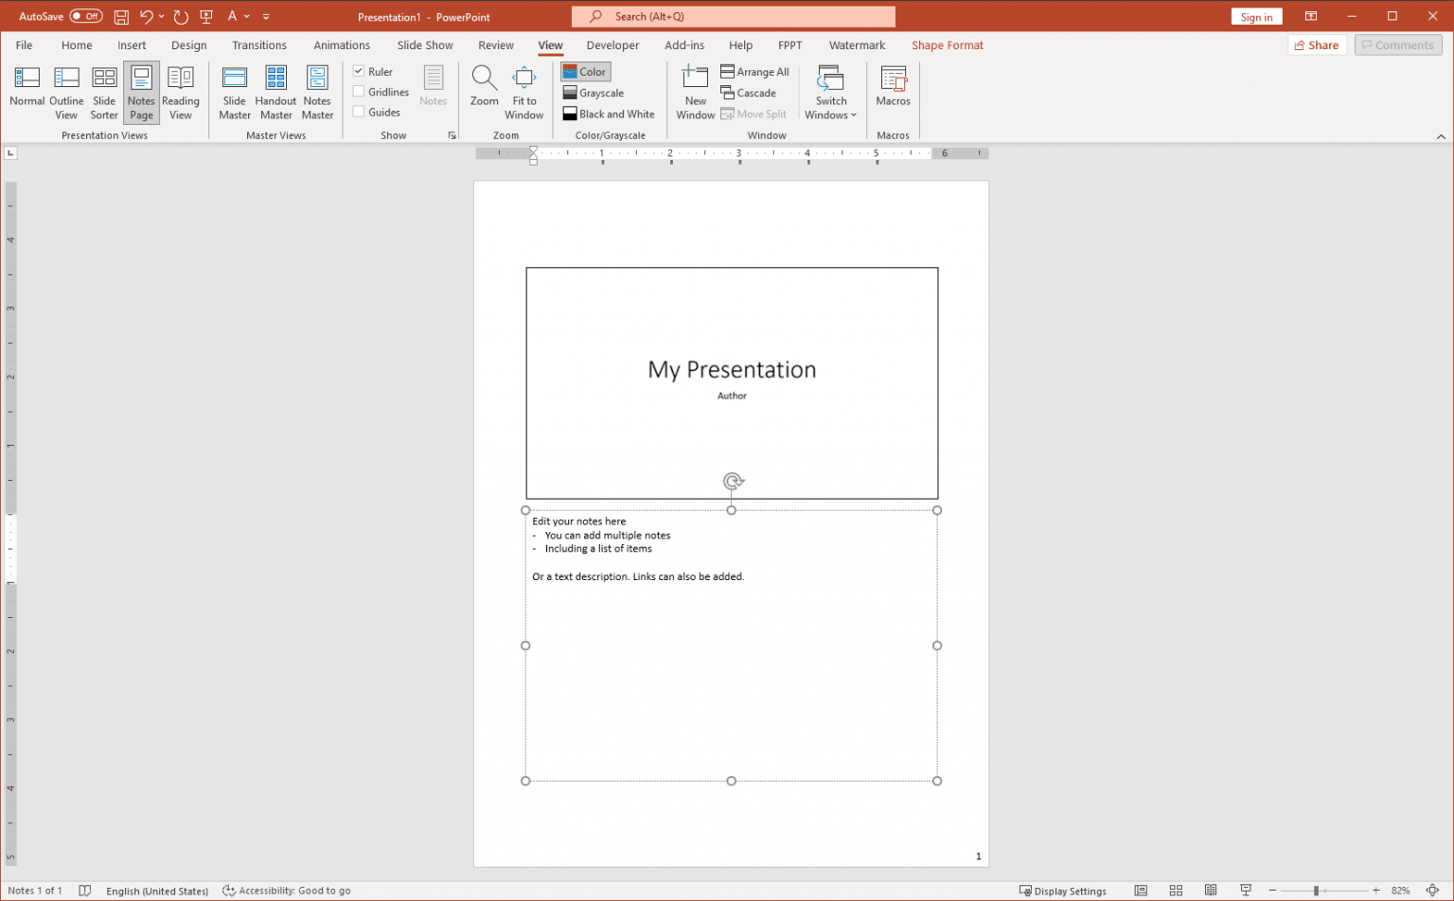The width and height of the screenshot is (1454, 901).
Task: Switch to the Animations tab
Action: (342, 44)
